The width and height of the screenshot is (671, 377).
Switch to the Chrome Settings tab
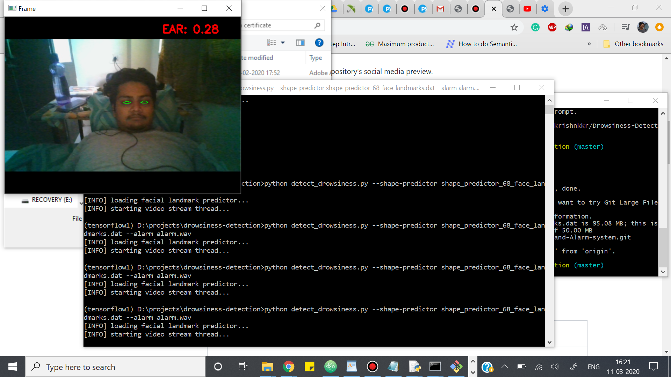click(545, 8)
